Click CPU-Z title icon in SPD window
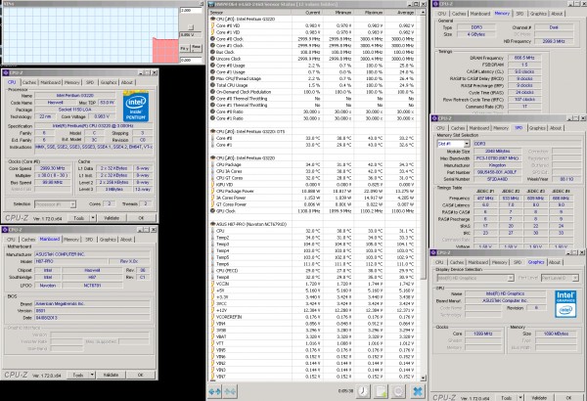This screenshot has height=401, width=587. coord(434,118)
